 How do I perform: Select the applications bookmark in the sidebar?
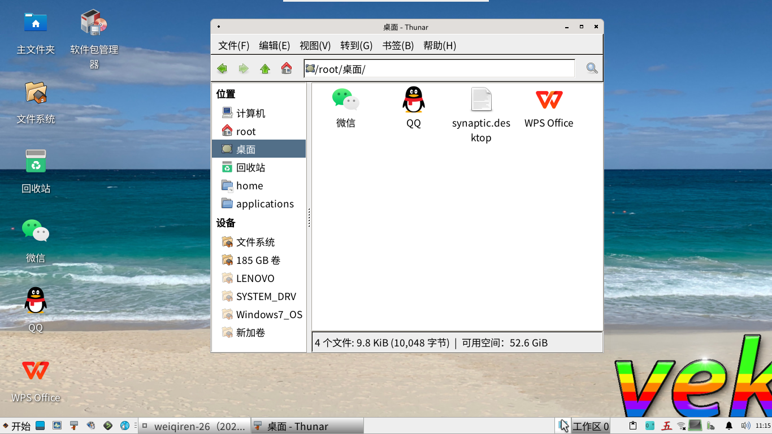tap(259, 203)
